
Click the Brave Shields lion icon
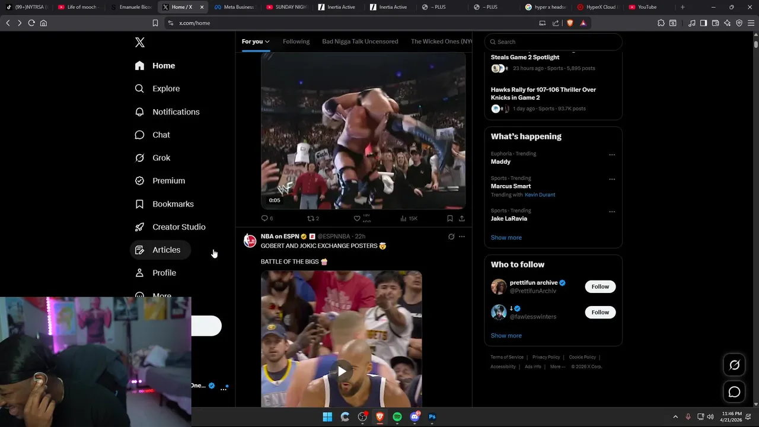click(570, 23)
